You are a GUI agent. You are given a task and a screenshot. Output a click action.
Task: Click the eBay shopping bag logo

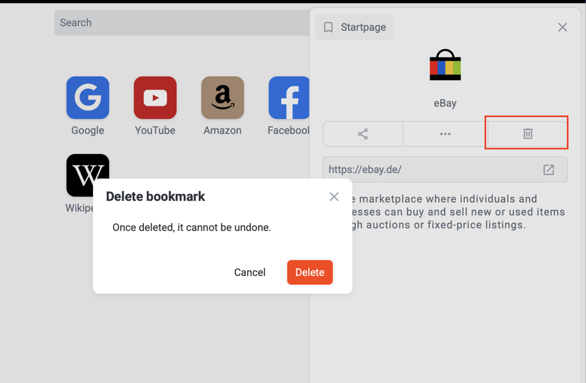[445, 66]
